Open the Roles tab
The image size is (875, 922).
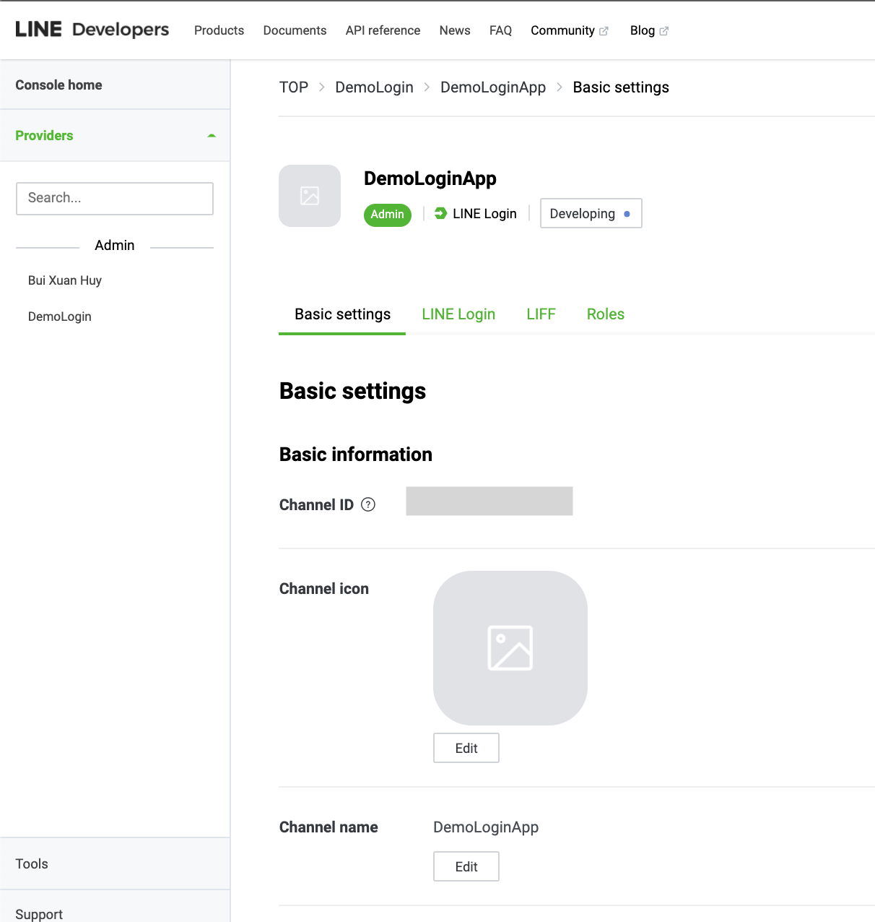(x=605, y=314)
